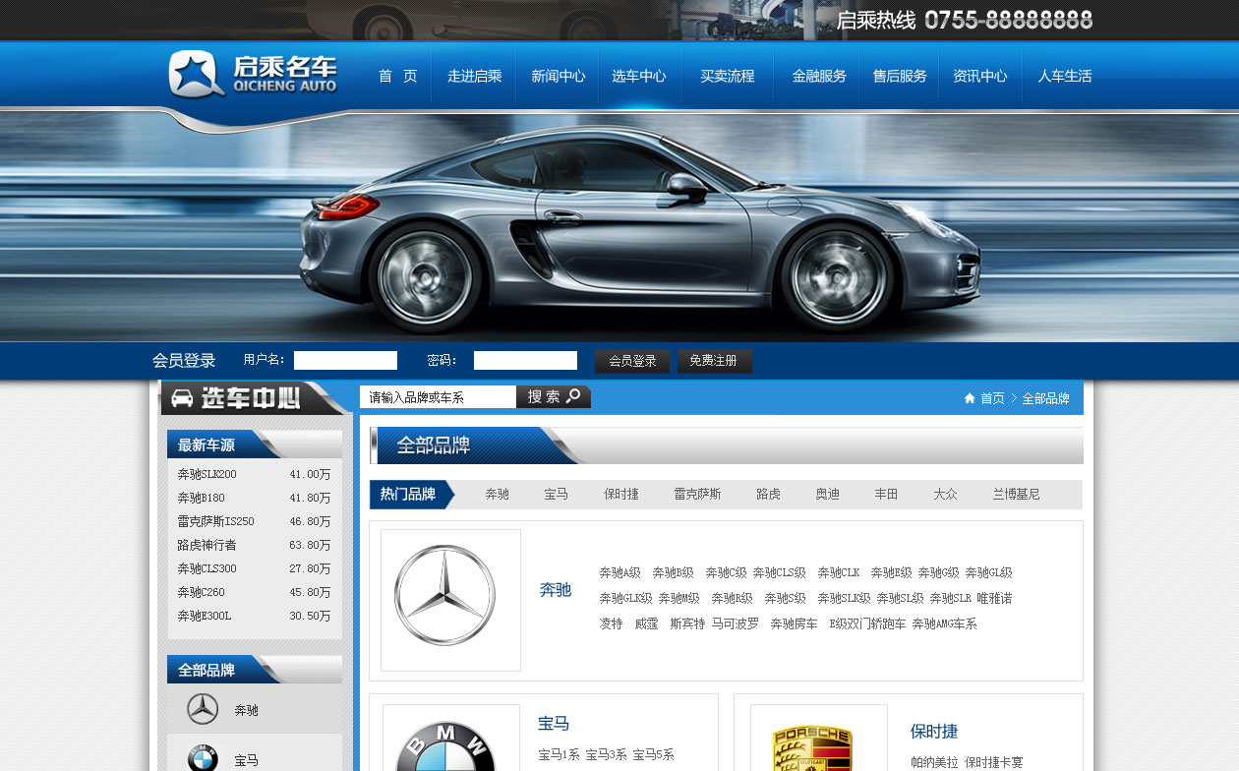Open the 奔驰S级 series link
Viewport: 1239px width, 771px height.
point(785,598)
